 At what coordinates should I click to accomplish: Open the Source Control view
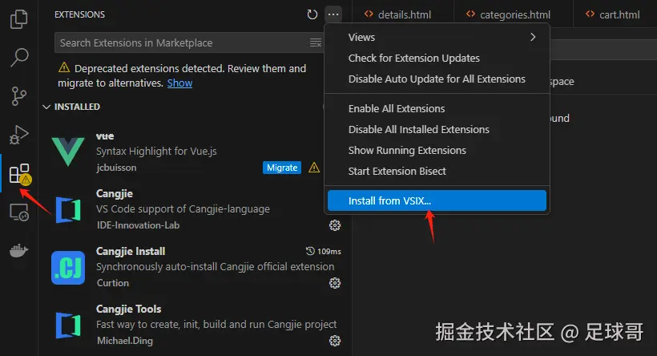tap(19, 96)
